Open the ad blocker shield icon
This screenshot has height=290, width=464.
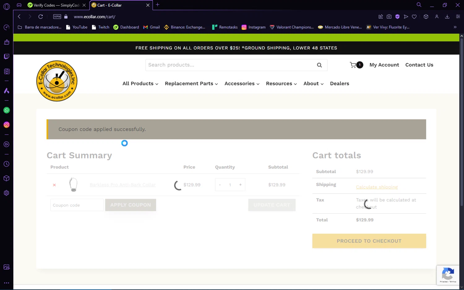point(397,17)
